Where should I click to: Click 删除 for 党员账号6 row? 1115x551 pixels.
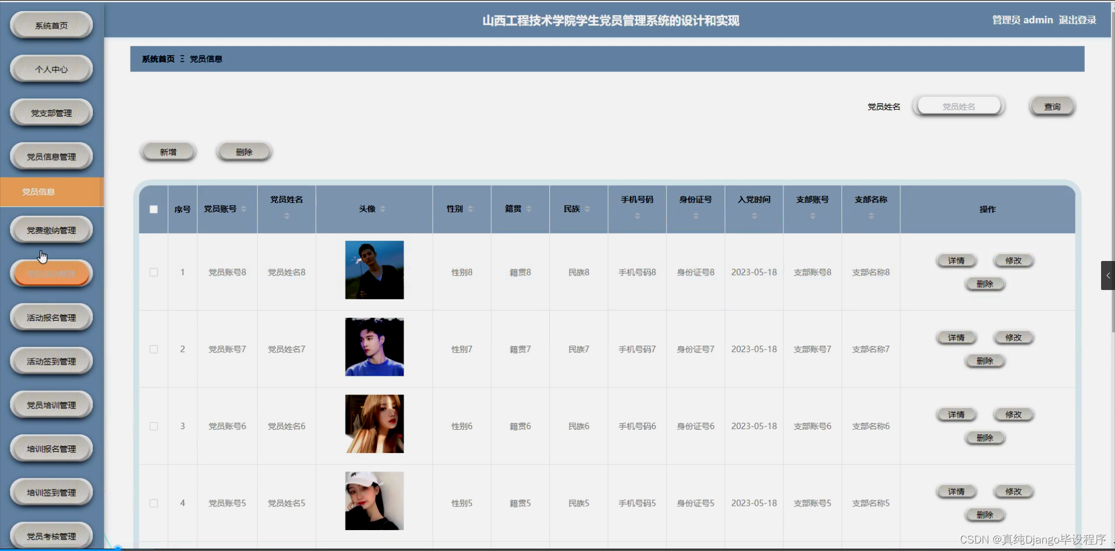coord(985,438)
